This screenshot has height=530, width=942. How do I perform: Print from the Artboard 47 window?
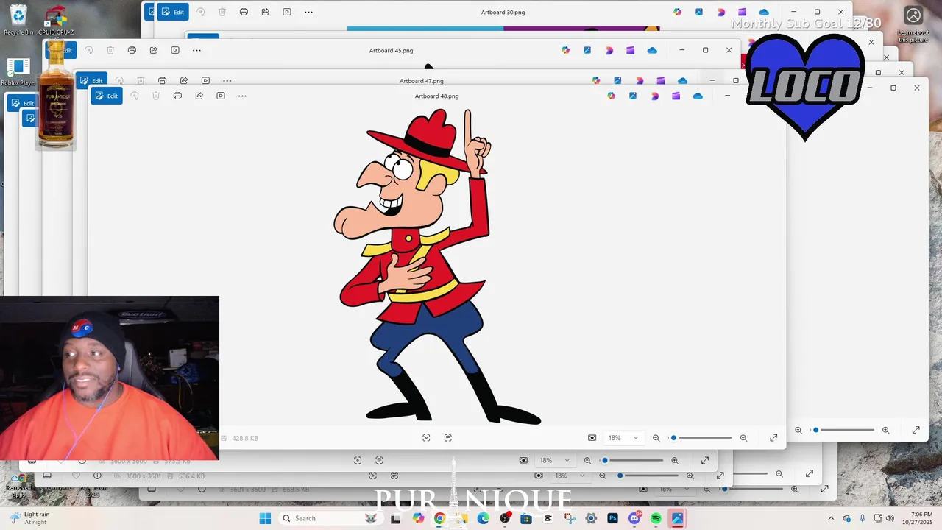pyautogui.click(x=162, y=80)
